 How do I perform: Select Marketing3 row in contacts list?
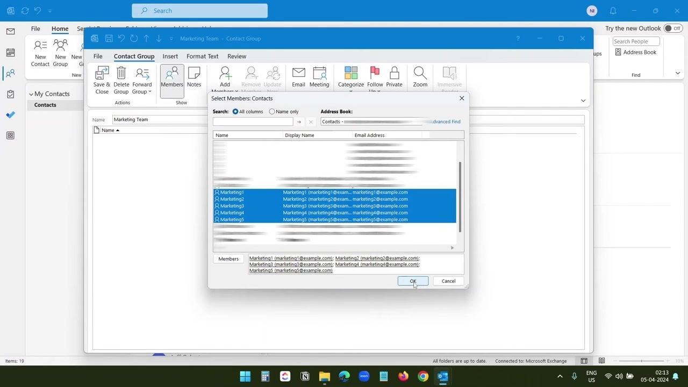(x=334, y=206)
